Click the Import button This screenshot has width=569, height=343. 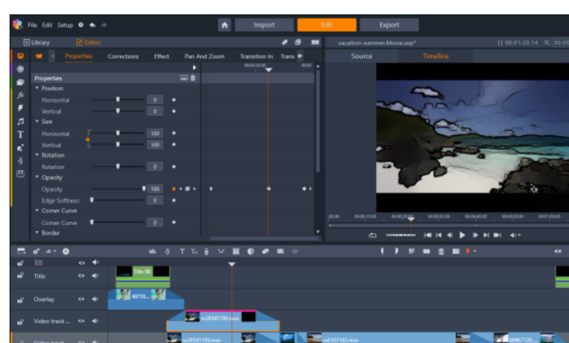(x=264, y=25)
